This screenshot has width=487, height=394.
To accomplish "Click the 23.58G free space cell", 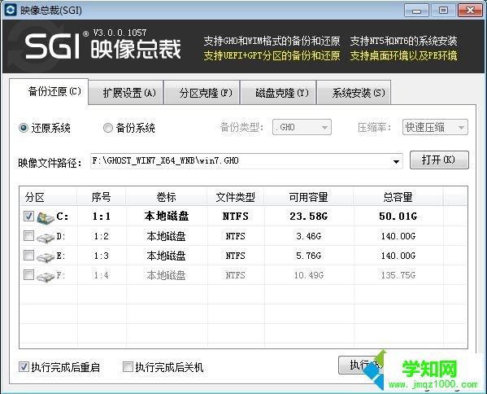I will point(309,217).
